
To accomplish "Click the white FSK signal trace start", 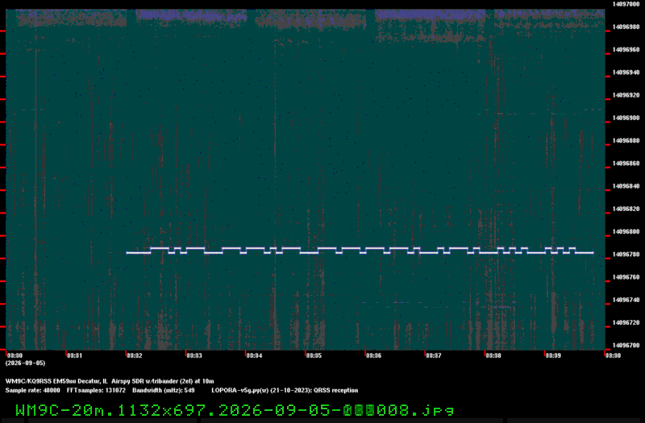I will (x=128, y=253).
